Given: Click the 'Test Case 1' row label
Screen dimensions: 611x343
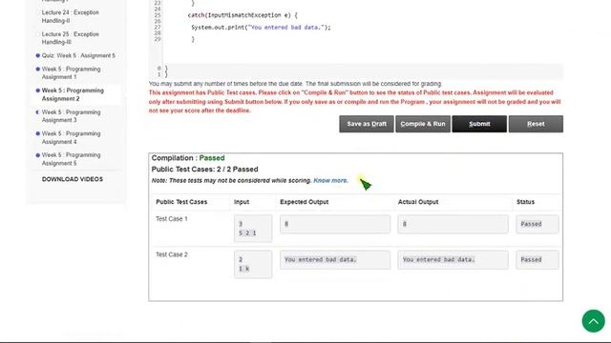Looking at the screenshot, I should click(172, 219).
